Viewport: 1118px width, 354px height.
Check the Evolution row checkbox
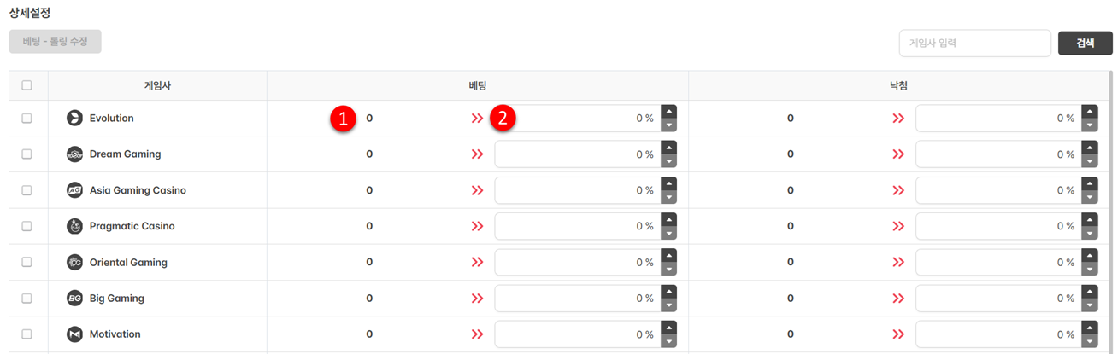click(x=26, y=119)
